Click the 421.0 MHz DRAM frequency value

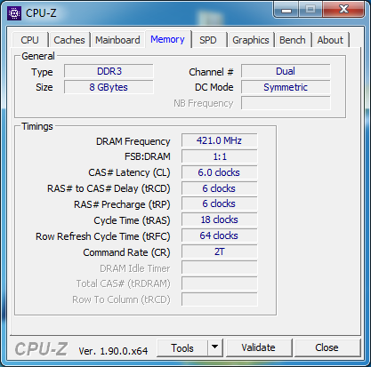click(x=220, y=140)
